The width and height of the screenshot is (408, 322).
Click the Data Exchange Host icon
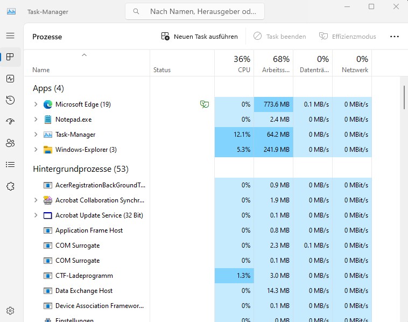[x=47, y=291]
